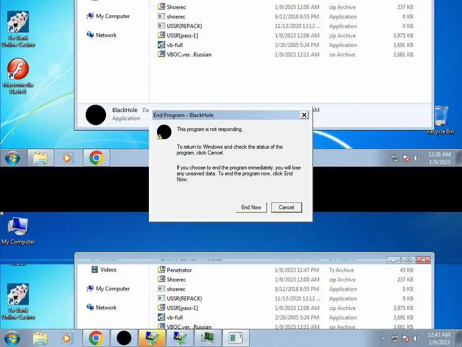Click volume speaker near 12:43 AM clock
The height and width of the screenshot is (347, 462).
click(x=416, y=338)
